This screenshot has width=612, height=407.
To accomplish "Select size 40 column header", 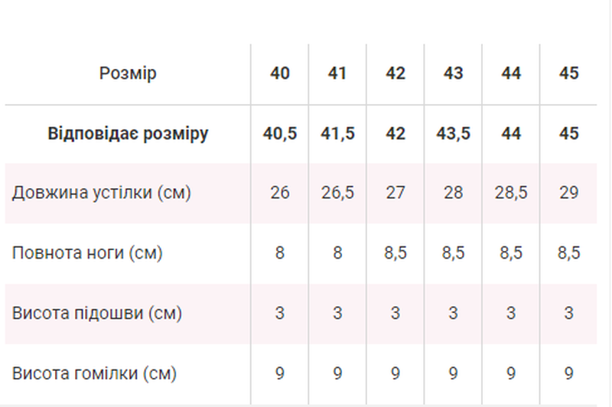I will (279, 73).
